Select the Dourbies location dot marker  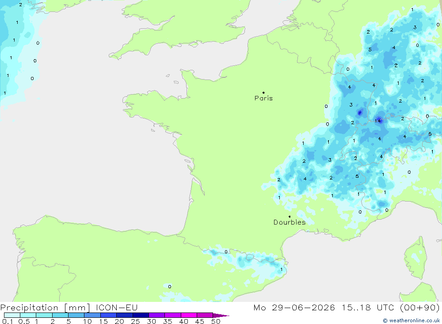coord(290,217)
